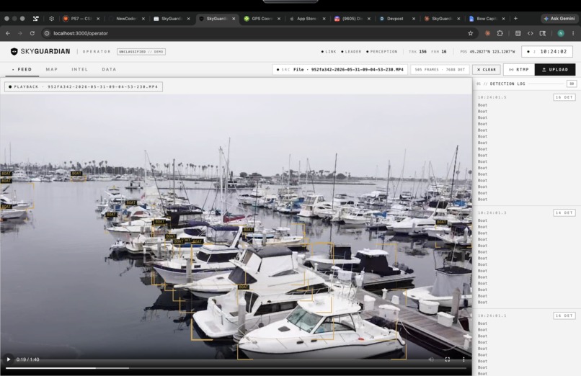Select the RTMP source button

(519, 70)
